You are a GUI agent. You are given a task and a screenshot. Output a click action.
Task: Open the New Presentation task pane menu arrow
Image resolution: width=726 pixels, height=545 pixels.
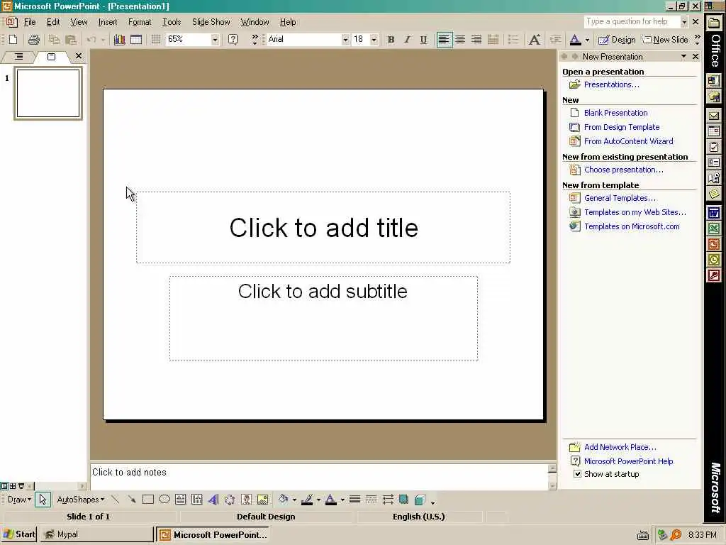pyautogui.click(x=683, y=57)
